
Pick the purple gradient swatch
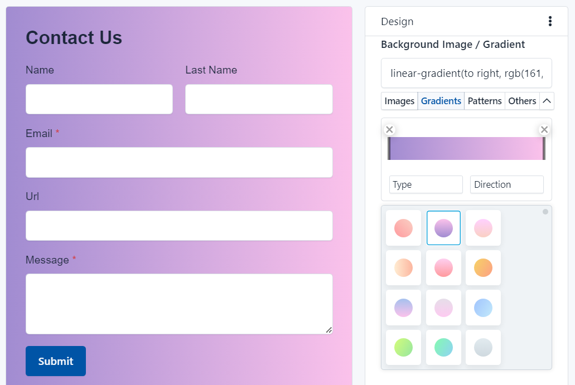tap(443, 228)
